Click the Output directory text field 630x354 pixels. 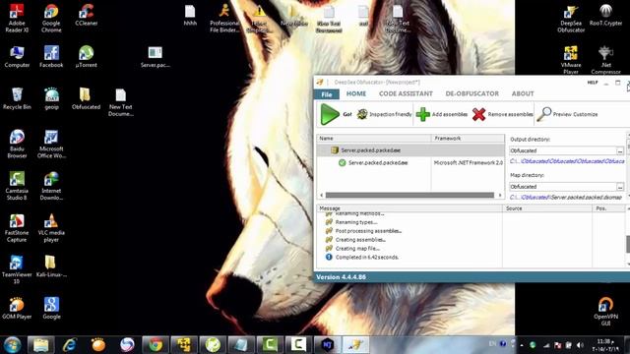(562, 150)
